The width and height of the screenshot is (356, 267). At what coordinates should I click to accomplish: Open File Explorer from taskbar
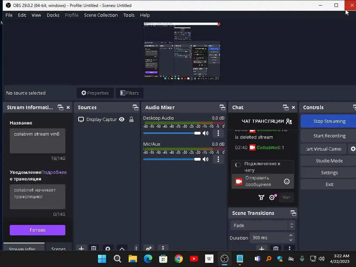click(132, 259)
